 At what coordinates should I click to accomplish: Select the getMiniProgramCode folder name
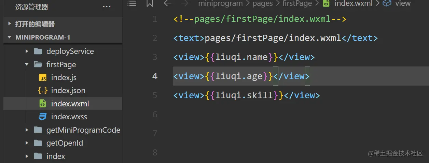tap(83, 130)
